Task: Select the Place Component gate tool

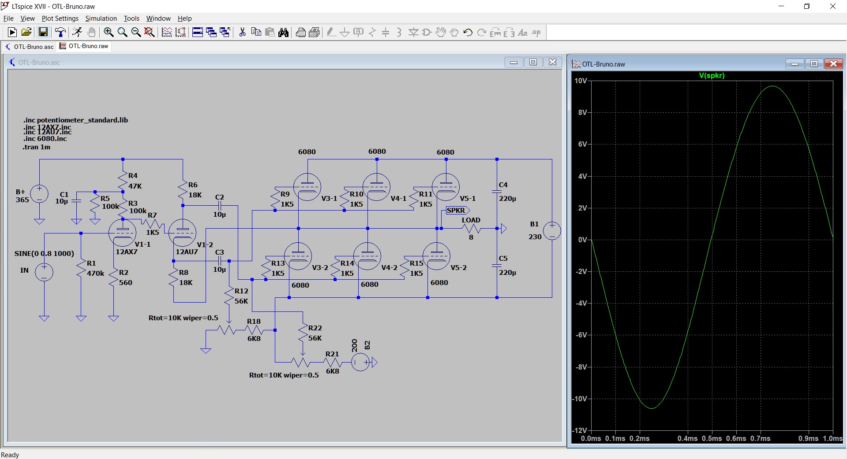Action: (x=427, y=32)
